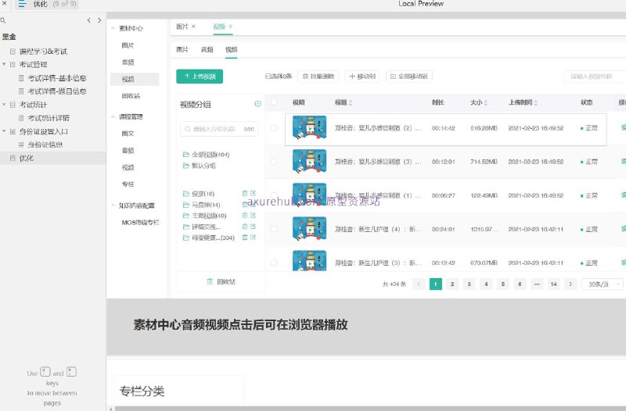This screenshot has height=411, width=626.
Task: Toggle the select-all checkbox in table header
Action: click(274, 102)
